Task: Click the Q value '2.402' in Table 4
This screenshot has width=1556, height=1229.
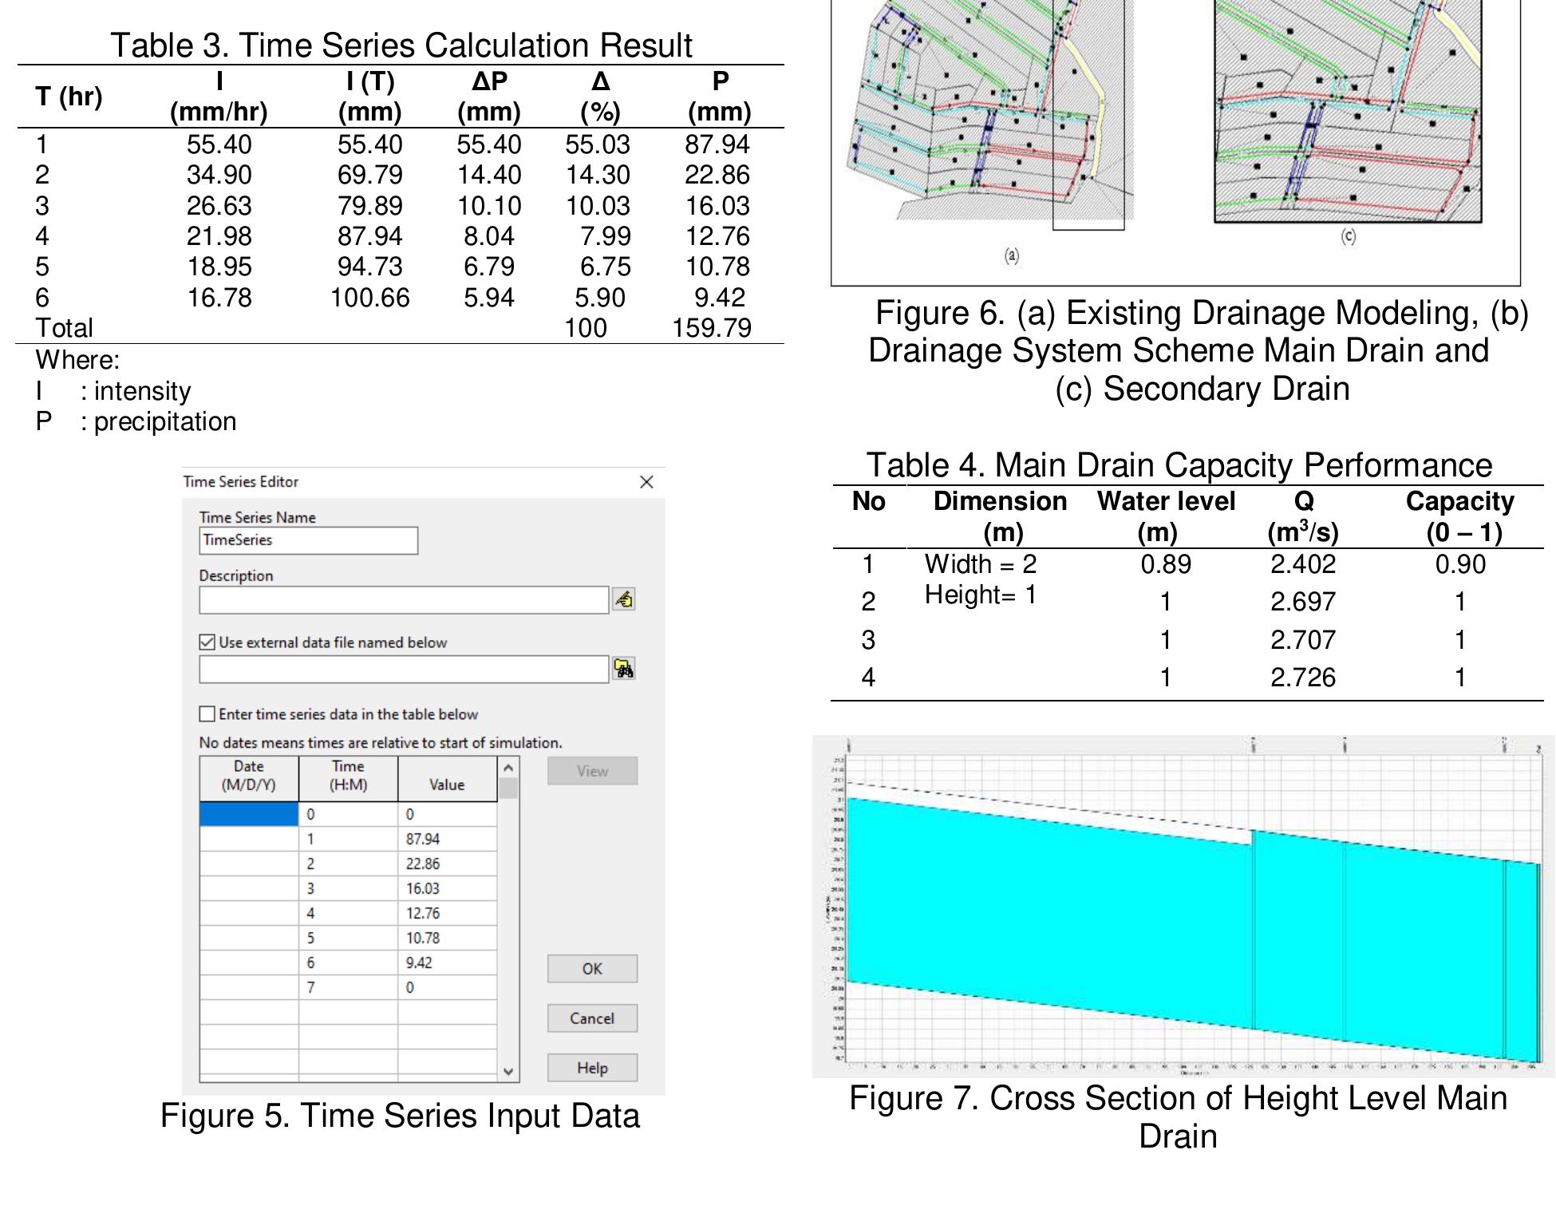Action: (1303, 564)
